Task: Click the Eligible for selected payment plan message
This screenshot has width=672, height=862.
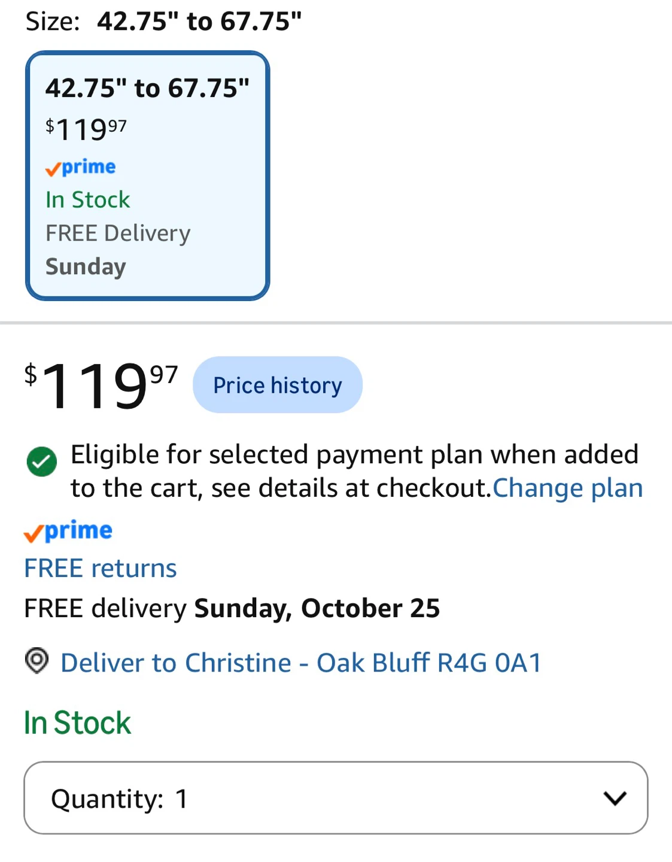Action: click(x=354, y=471)
